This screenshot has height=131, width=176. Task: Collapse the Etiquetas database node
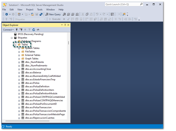coord(12,38)
